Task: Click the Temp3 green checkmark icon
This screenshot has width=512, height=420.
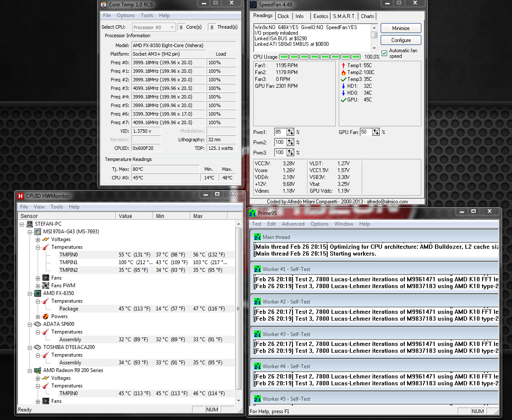Action: tap(343, 79)
